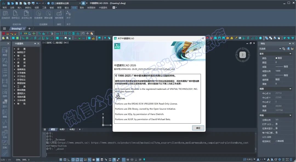The height and width of the screenshot is (162, 296).
Task: Close the 中望建筑 side panel
Action: [x=38, y=43]
